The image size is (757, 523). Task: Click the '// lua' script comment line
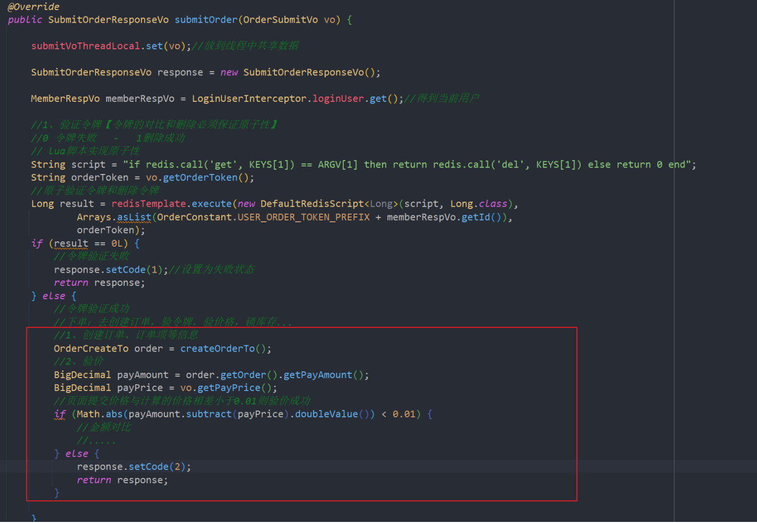pos(85,151)
